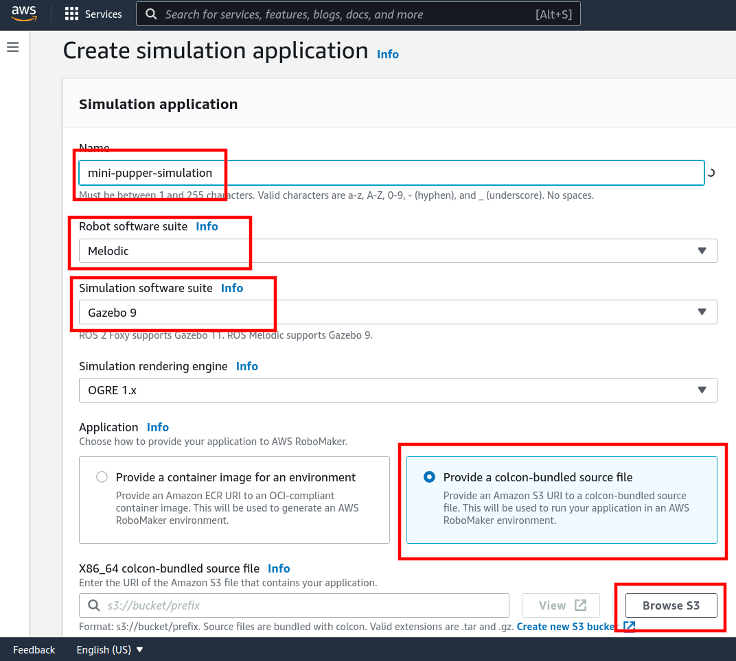Open English (US) language selector

pyautogui.click(x=109, y=650)
